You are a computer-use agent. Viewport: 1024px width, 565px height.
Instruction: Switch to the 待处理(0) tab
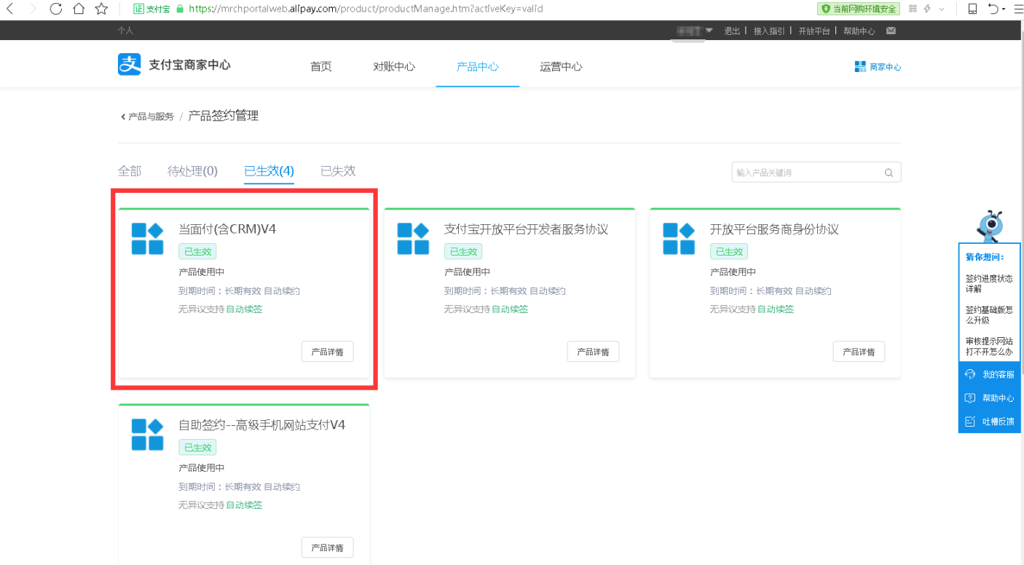click(x=192, y=171)
